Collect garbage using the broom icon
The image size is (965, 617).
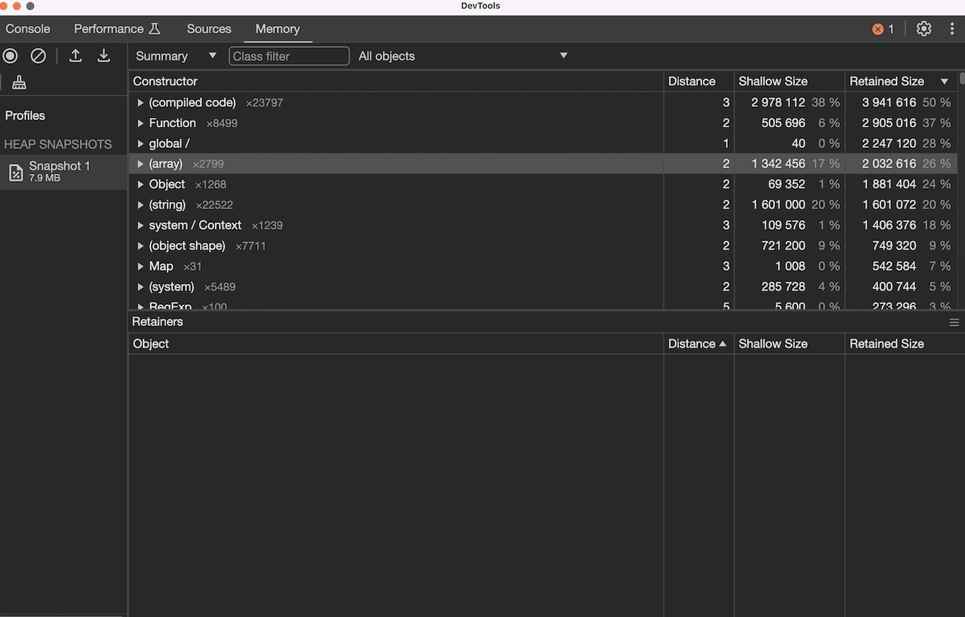(x=19, y=82)
